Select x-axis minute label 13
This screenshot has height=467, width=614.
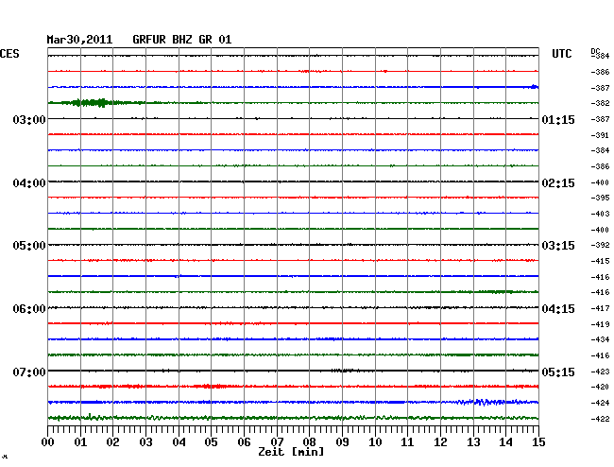tap(473, 442)
